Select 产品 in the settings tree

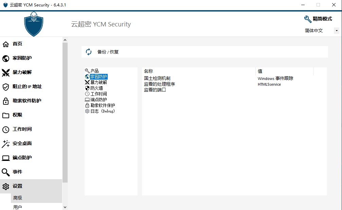[94, 71]
